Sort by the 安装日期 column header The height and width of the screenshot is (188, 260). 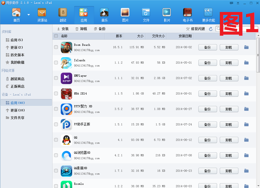coord(180,36)
